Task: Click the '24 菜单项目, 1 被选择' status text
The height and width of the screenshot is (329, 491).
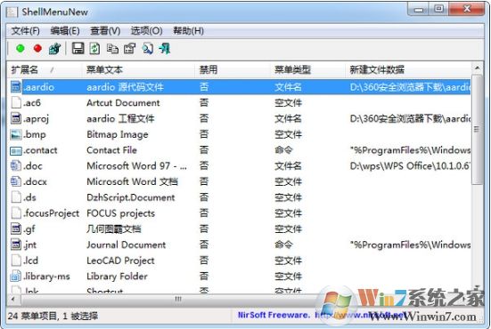Action: [53, 316]
